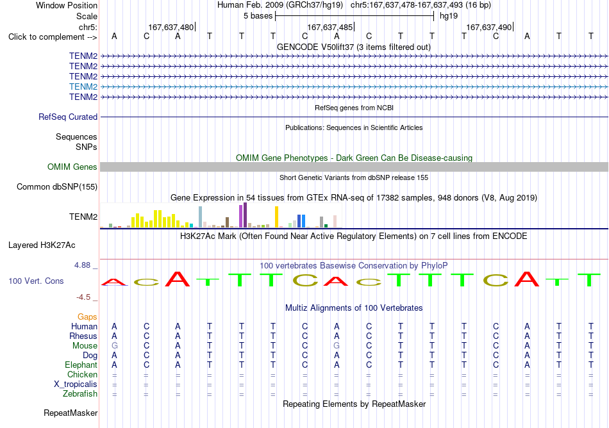The width and height of the screenshot is (609, 428).
Task: Select the Mouse alignment row label
Action: click(x=85, y=346)
